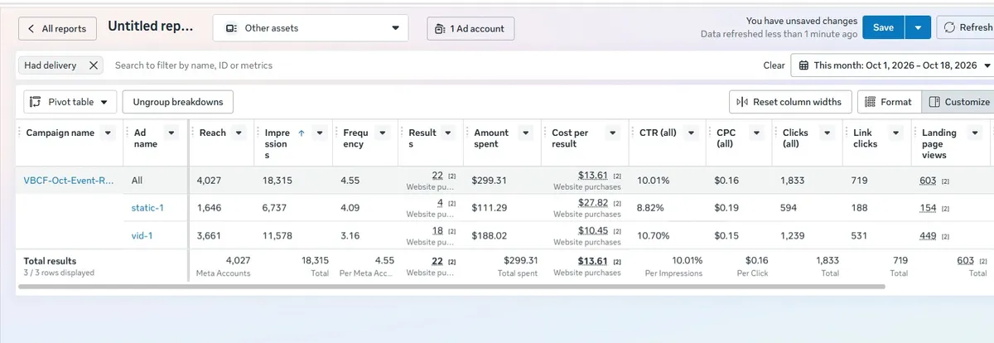Open Campaign name column menu

(x=109, y=133)
